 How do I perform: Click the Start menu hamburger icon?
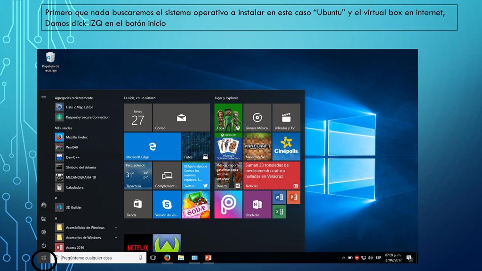pyautogui.click(x=44, y=98)
